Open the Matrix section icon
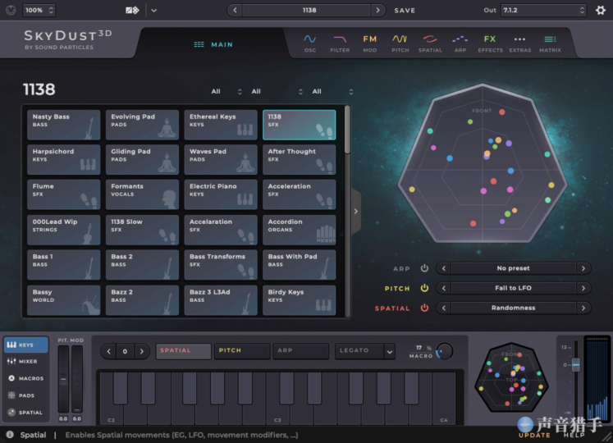This screenshot has height=443, width=613. (x=550, y=43)
